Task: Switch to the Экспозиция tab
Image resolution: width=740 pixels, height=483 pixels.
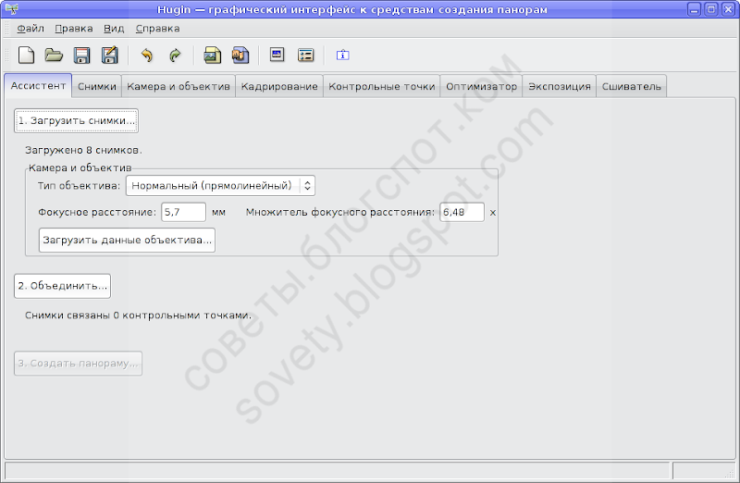Action: click(x=560, y=86)
